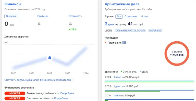Click the 24 886 руб. amount
The height and width of the screenshot is (101, 196).
point(132,77)
